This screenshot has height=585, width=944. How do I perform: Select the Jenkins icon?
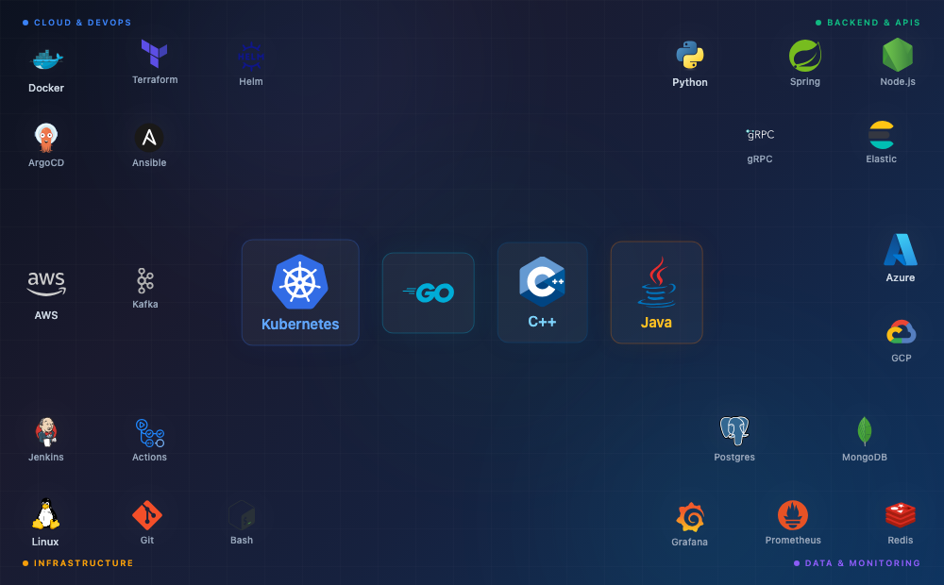[45, 432]
